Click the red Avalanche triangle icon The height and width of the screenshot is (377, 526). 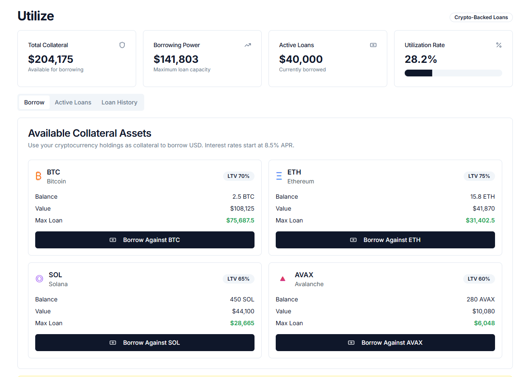click(283, 279)
